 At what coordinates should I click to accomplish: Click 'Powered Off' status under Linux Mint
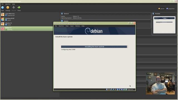click(x=11, y=15)
